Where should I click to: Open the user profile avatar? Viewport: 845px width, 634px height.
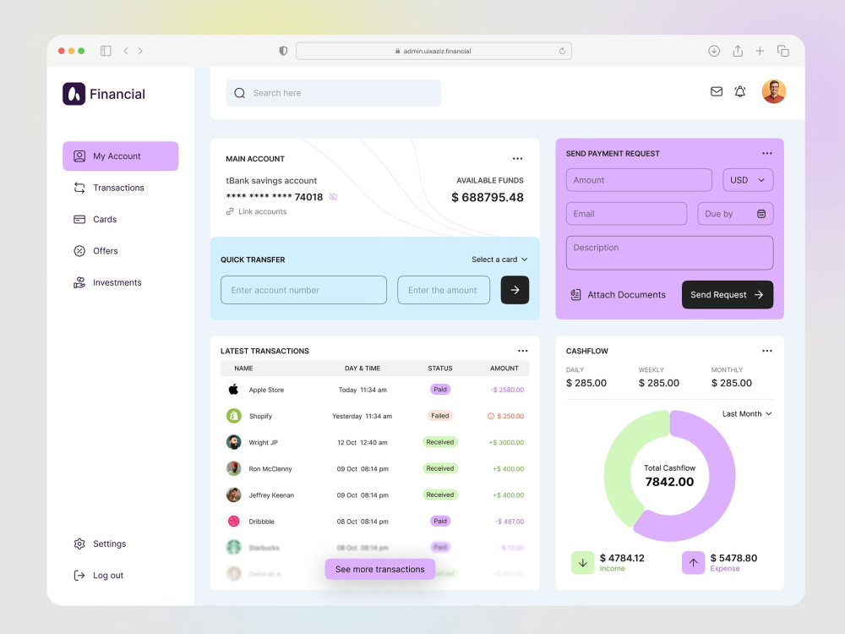click(x=773, y=91)
